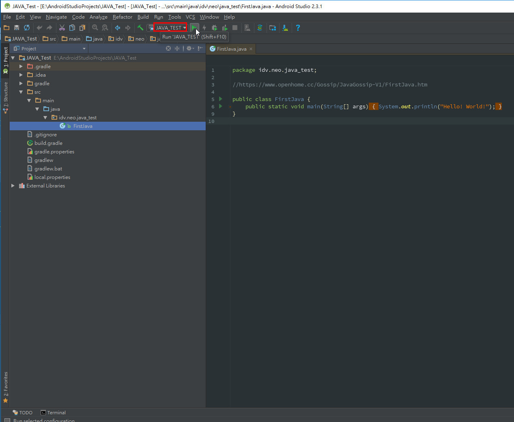Toggle the 1: Project tool window
This screenshot has width=514, height=422.
(x=5, y=60)
